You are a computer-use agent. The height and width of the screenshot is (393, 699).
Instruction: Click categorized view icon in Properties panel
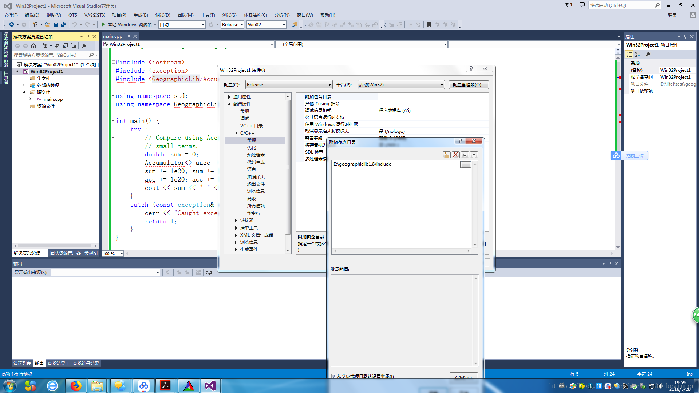629,54
